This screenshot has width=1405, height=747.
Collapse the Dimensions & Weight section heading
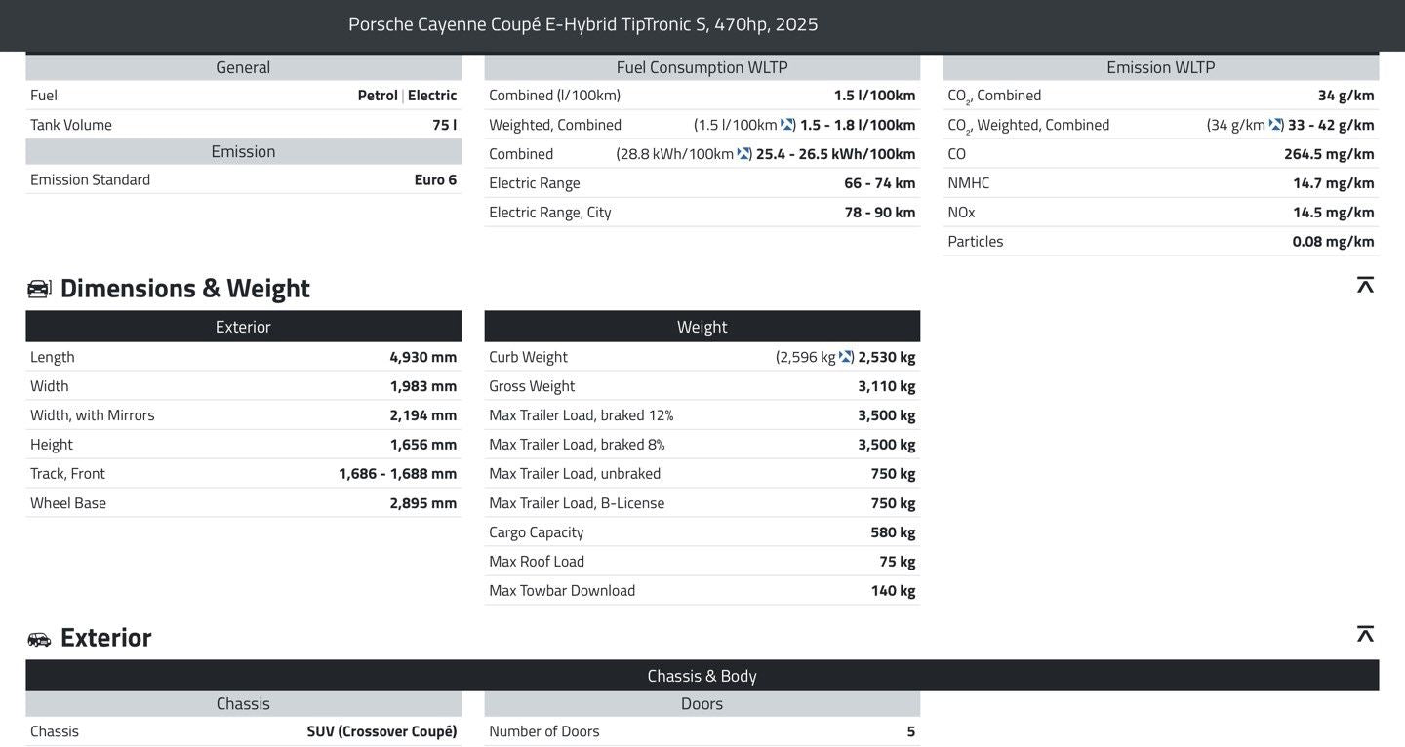tap(184, 288)
